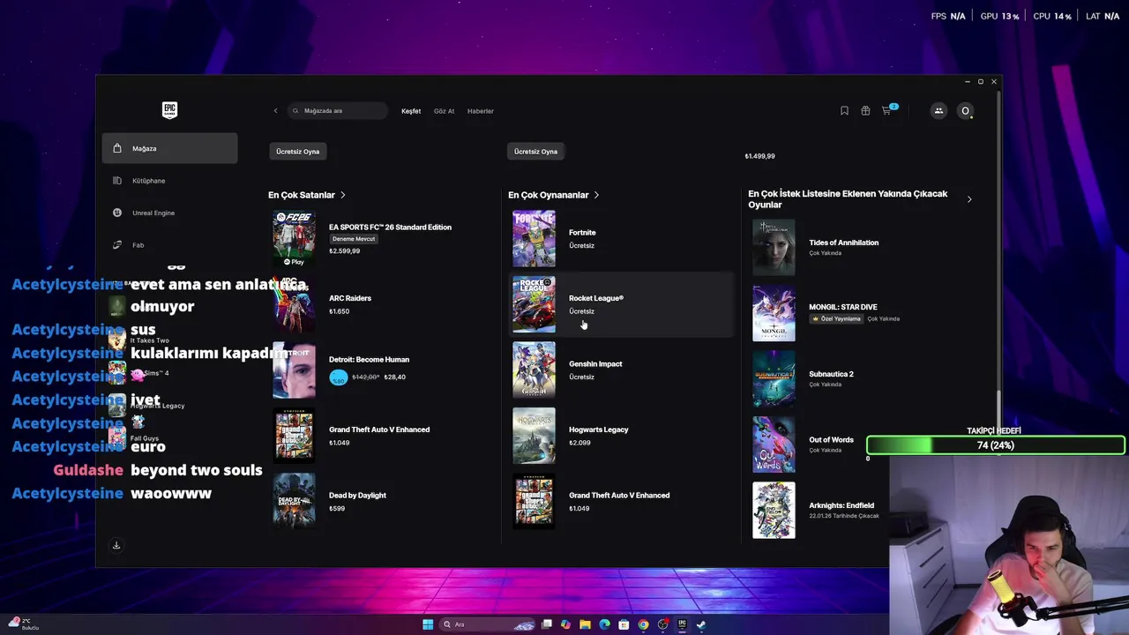Open EA SPORTS FC 26 Standard Edition title
Viewport: 1129px width, 635px height.
click(390, 228)
